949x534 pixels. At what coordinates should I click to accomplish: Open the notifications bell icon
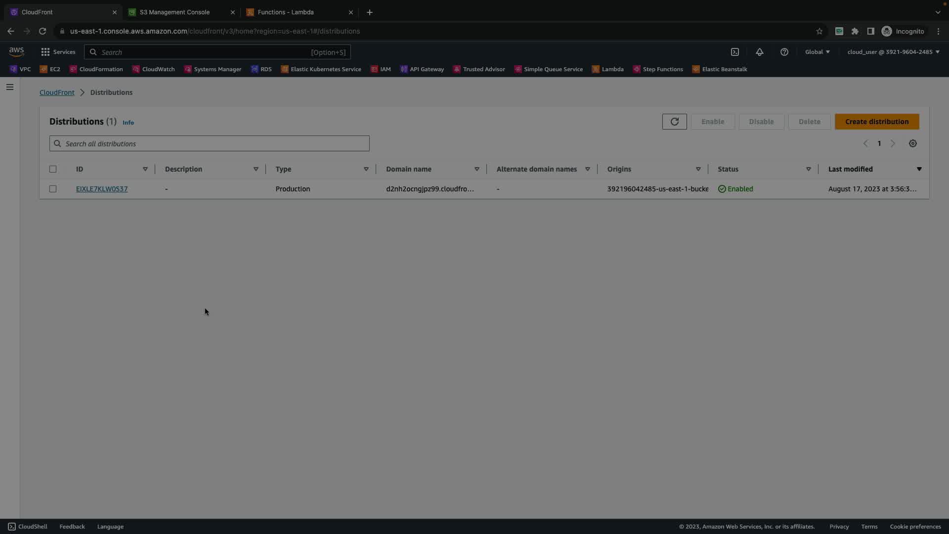(x=760, y=52)
